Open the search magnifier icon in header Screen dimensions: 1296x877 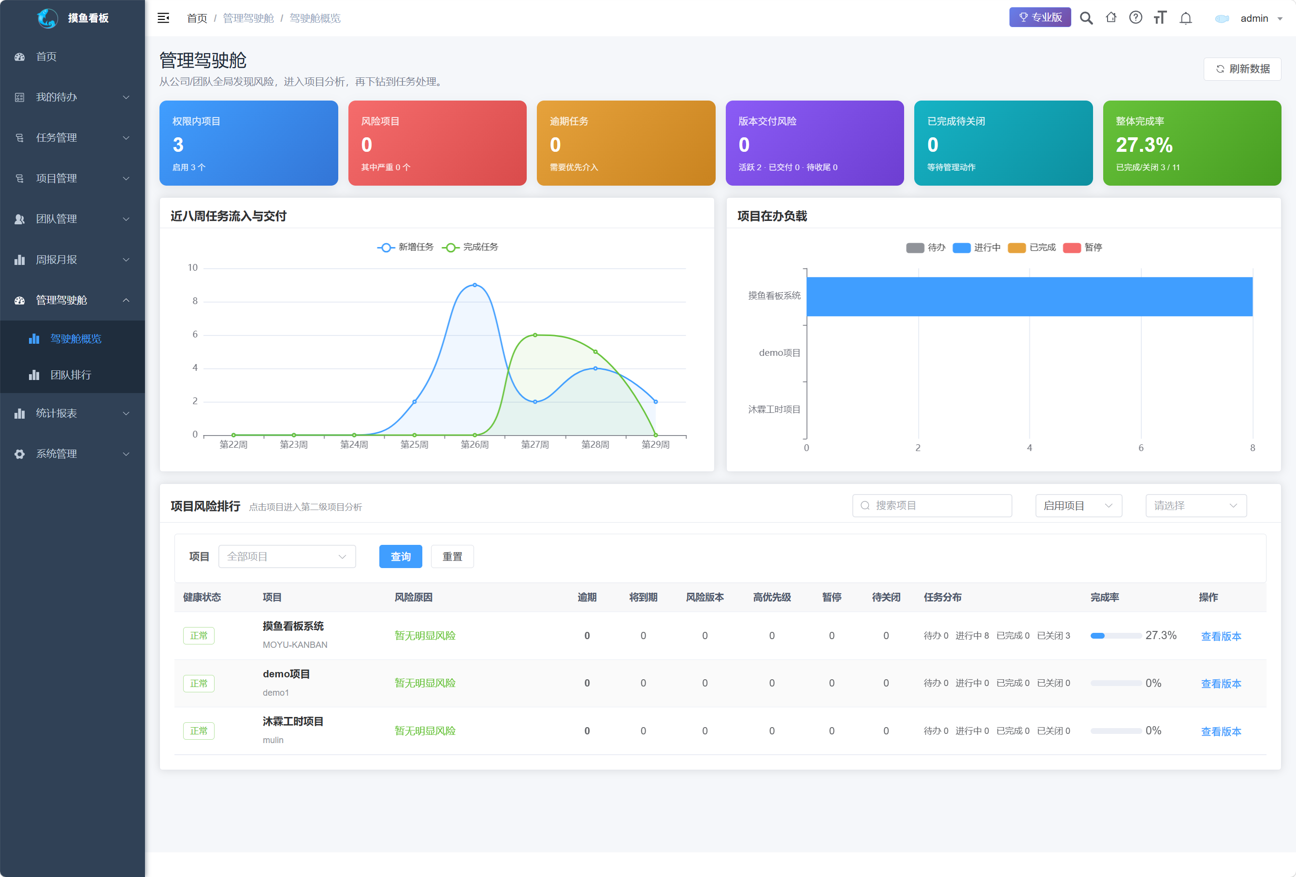1086,18
